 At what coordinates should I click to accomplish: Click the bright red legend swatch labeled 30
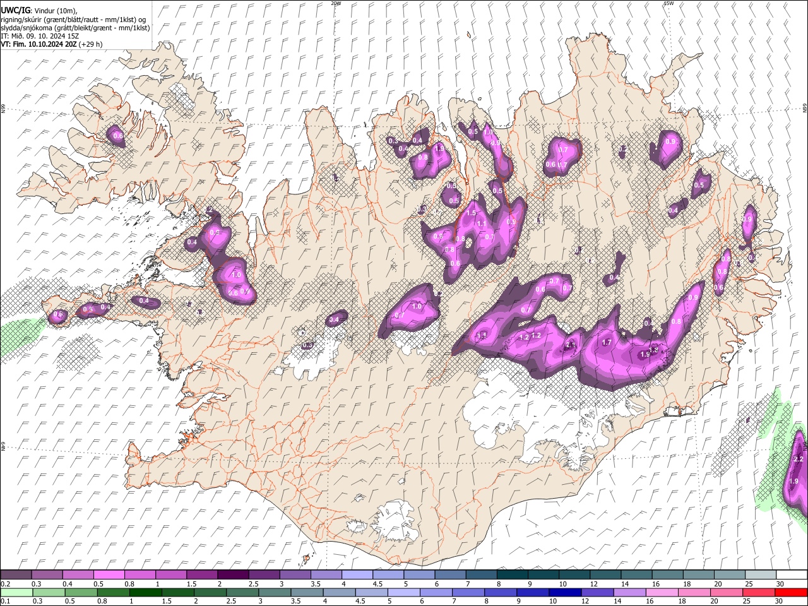791,592
